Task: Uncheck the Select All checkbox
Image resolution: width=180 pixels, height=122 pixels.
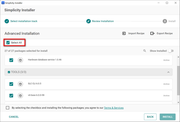Action: tap(8, 43)
